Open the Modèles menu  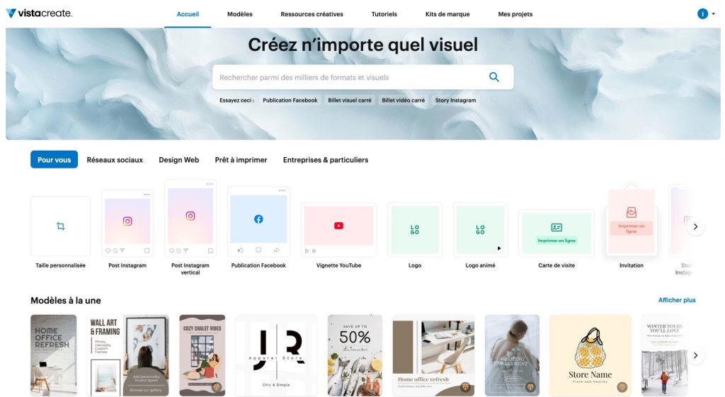[x=239, y=14]
